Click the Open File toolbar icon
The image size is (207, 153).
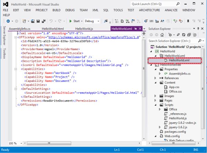[33, 21]
